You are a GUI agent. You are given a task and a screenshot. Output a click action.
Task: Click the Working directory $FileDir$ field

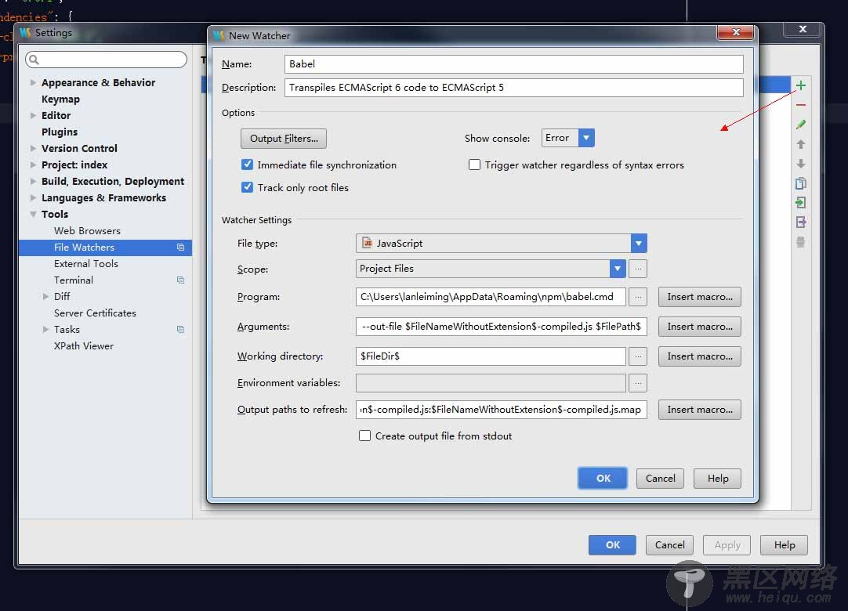pos(491,356)
